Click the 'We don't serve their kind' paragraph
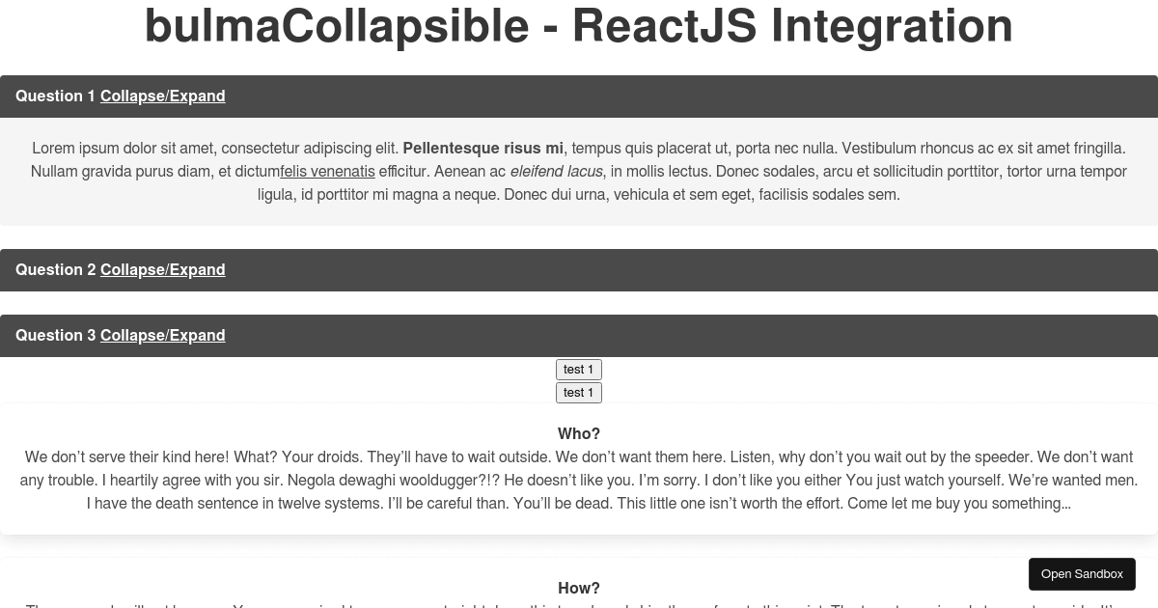Image resolution: width=1158 pixels, height=608 pixels. (579, 481)
